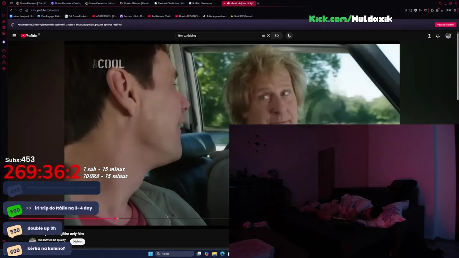Open Microsoft Edge from the taskbar
Screen dimensions: 459x258
(222, 254)
